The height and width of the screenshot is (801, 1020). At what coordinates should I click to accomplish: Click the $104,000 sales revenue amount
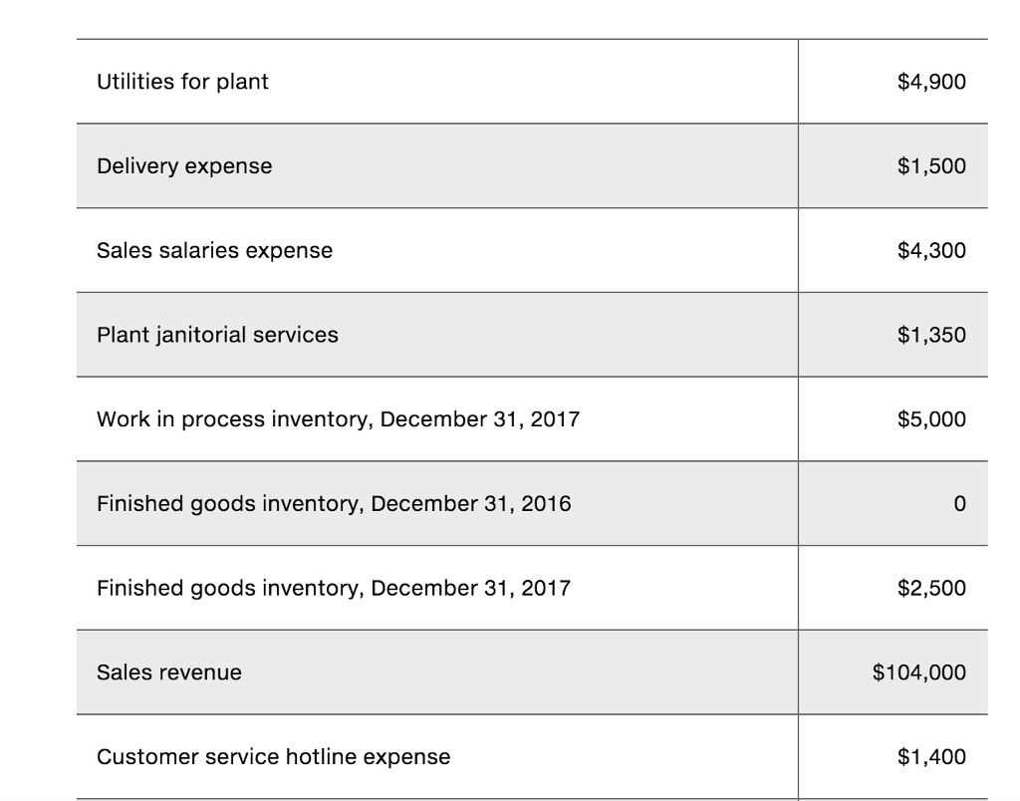pyautogui.click(x=918, y=672)
